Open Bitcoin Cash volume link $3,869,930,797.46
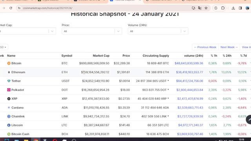 190,134
